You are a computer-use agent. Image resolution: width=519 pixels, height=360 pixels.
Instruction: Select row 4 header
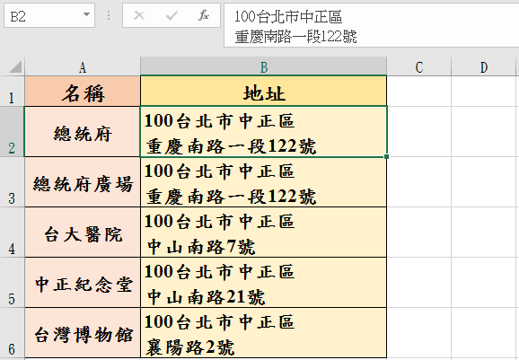point(12,233)
